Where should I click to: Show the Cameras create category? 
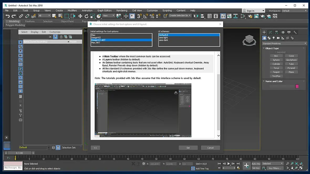[x=278, y=38]
